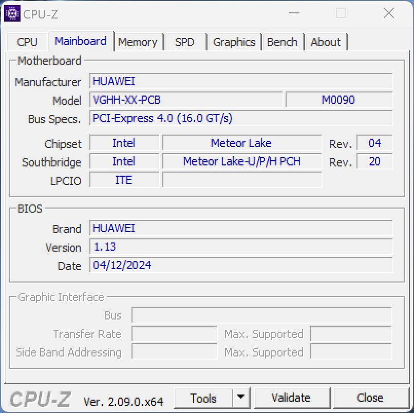Click the chipset Rev. value 04

coord(374,143)
